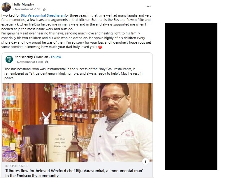Image resolution: width=230 pixels, height=178 pixels.
Task: Click the black redacted panel on the right
Action: point(191,97)
